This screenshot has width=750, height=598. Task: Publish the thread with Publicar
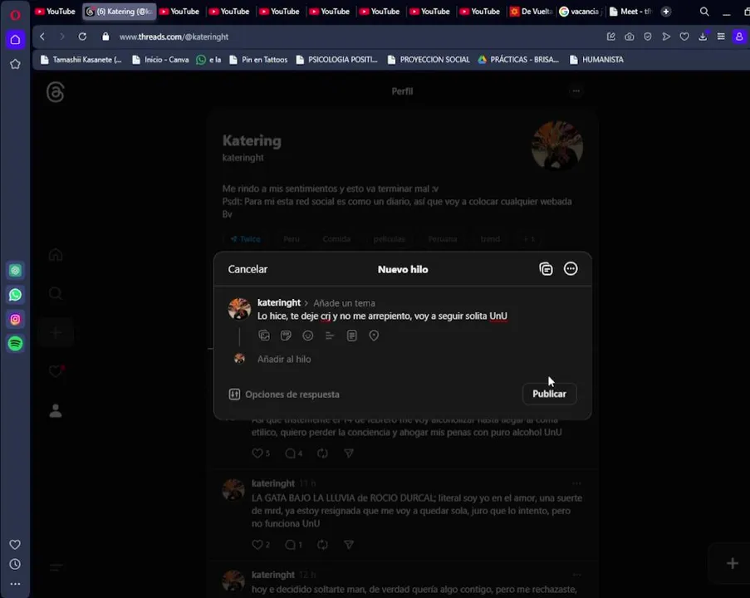tap(549, 394)
